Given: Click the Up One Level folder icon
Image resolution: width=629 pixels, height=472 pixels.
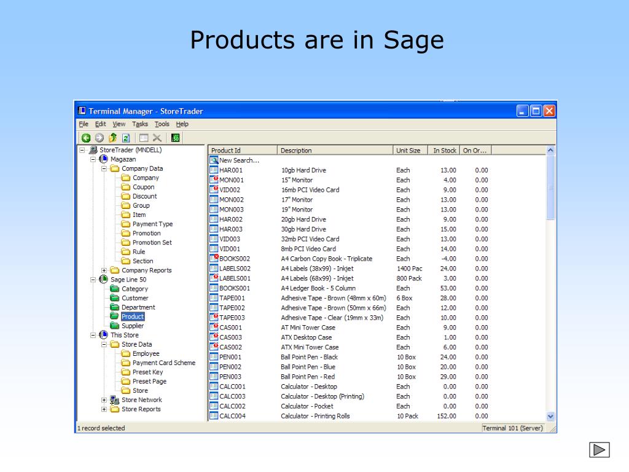Looking at the screenshot, I should [113, 138].
